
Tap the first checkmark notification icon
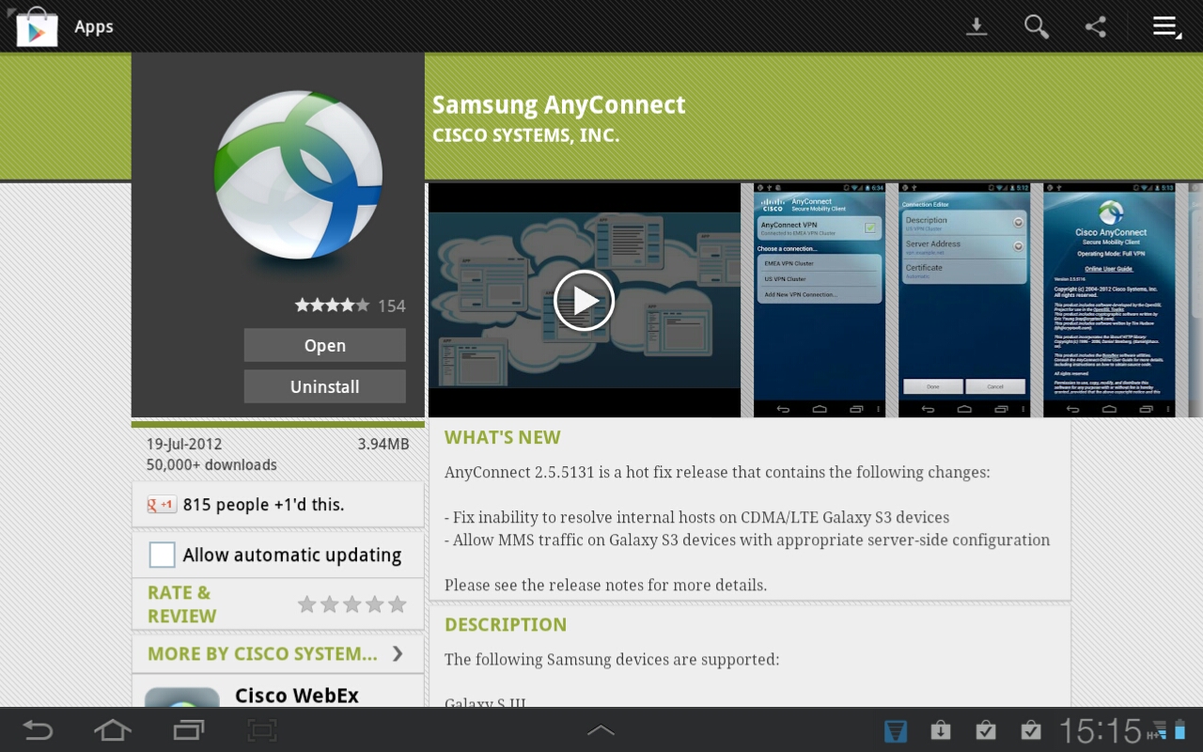pos(985,729)
